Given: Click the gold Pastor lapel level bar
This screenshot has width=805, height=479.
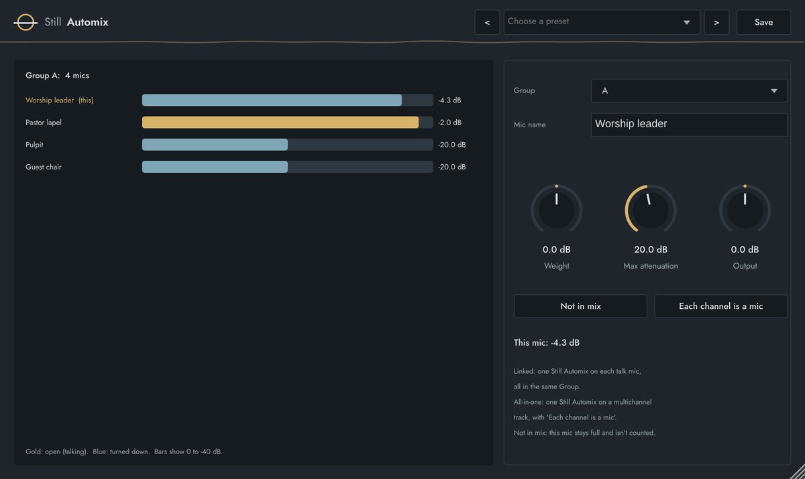Looking at the screenshot, I should pyautogui.click(x=288, y=123).
